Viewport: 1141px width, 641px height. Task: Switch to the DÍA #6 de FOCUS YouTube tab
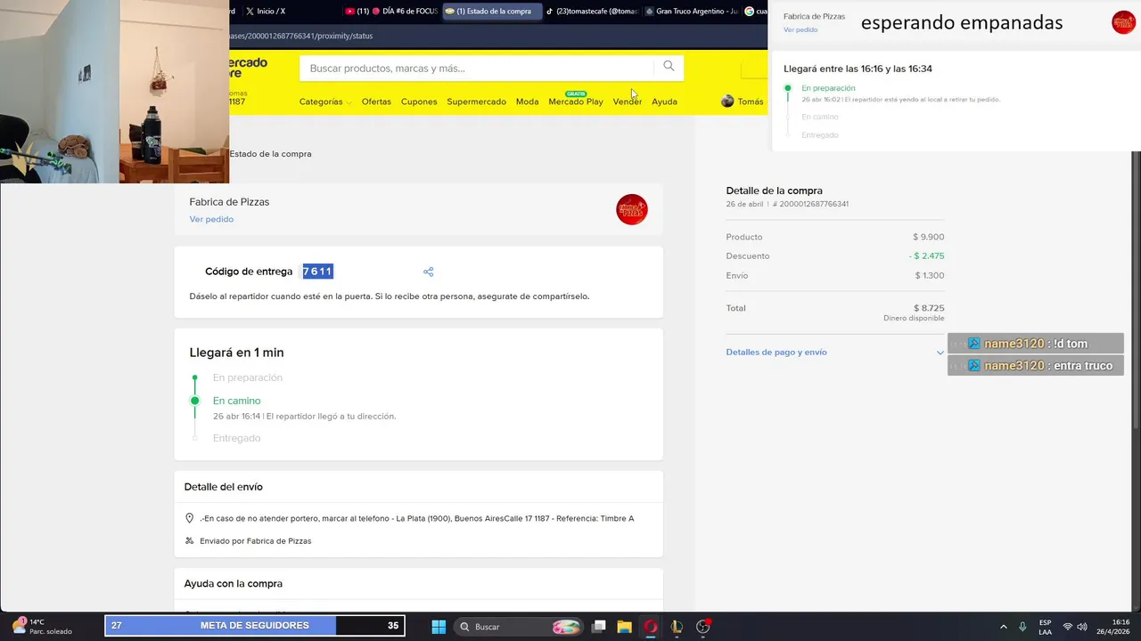[390, 11]
